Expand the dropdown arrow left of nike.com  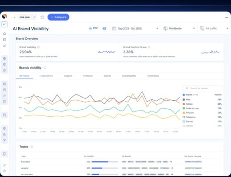tap(15, 17)
